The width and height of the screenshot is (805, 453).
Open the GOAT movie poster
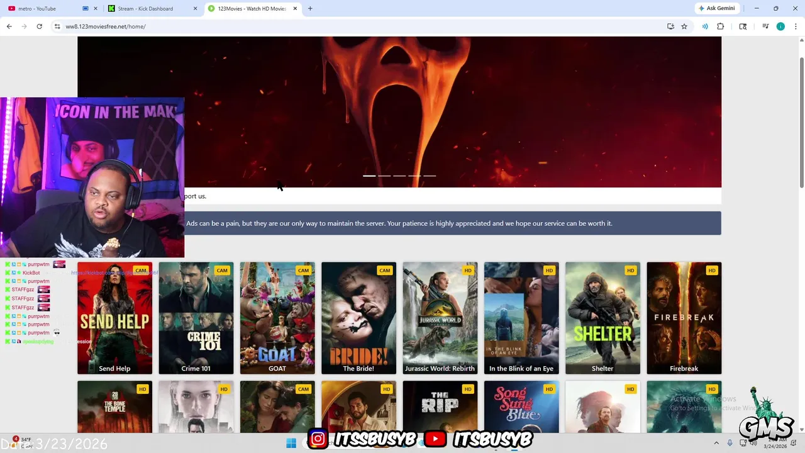(x=277, y=318)
